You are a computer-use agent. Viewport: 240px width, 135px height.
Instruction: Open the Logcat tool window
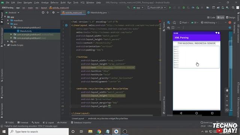click(48, 123)
